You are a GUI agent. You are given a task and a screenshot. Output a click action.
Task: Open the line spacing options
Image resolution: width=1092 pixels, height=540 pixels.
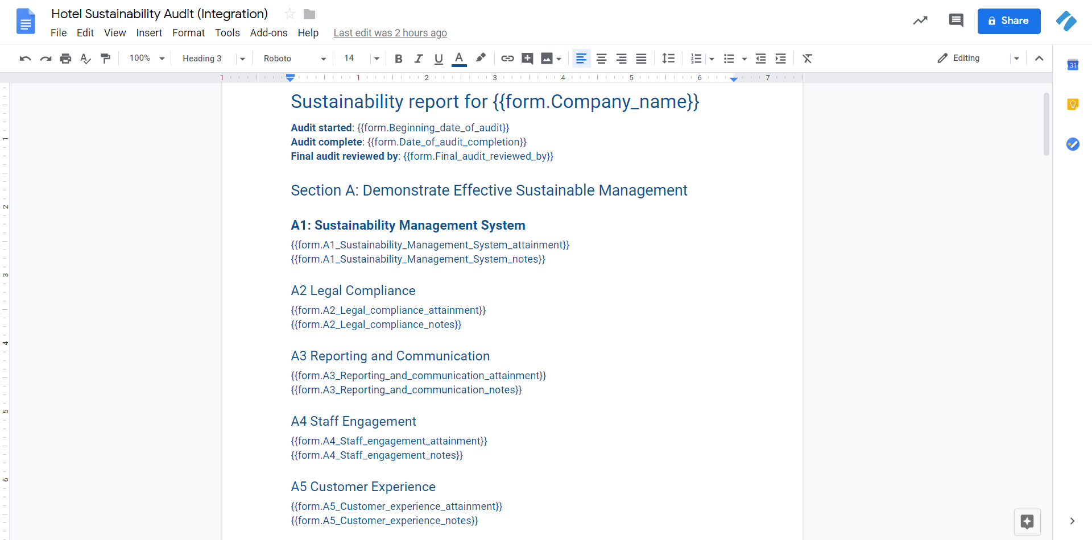pos(668,58)
